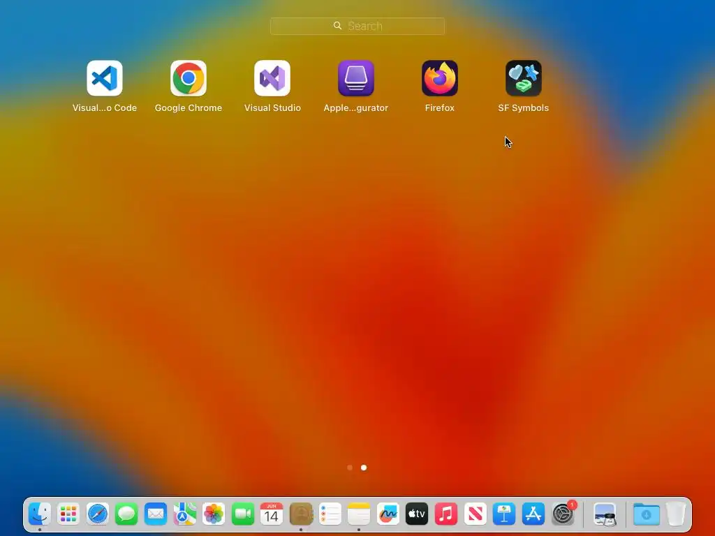
Task: Open Firefox from Launchpad
Action: (440, 78)
